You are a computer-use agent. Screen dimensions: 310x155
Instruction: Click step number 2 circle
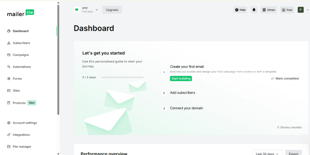pos(164,93)
